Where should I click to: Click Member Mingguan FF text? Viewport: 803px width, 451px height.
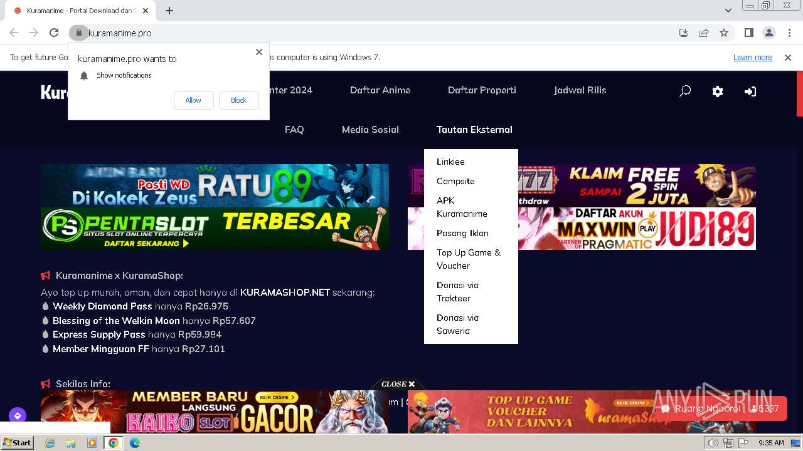[100, 349]
